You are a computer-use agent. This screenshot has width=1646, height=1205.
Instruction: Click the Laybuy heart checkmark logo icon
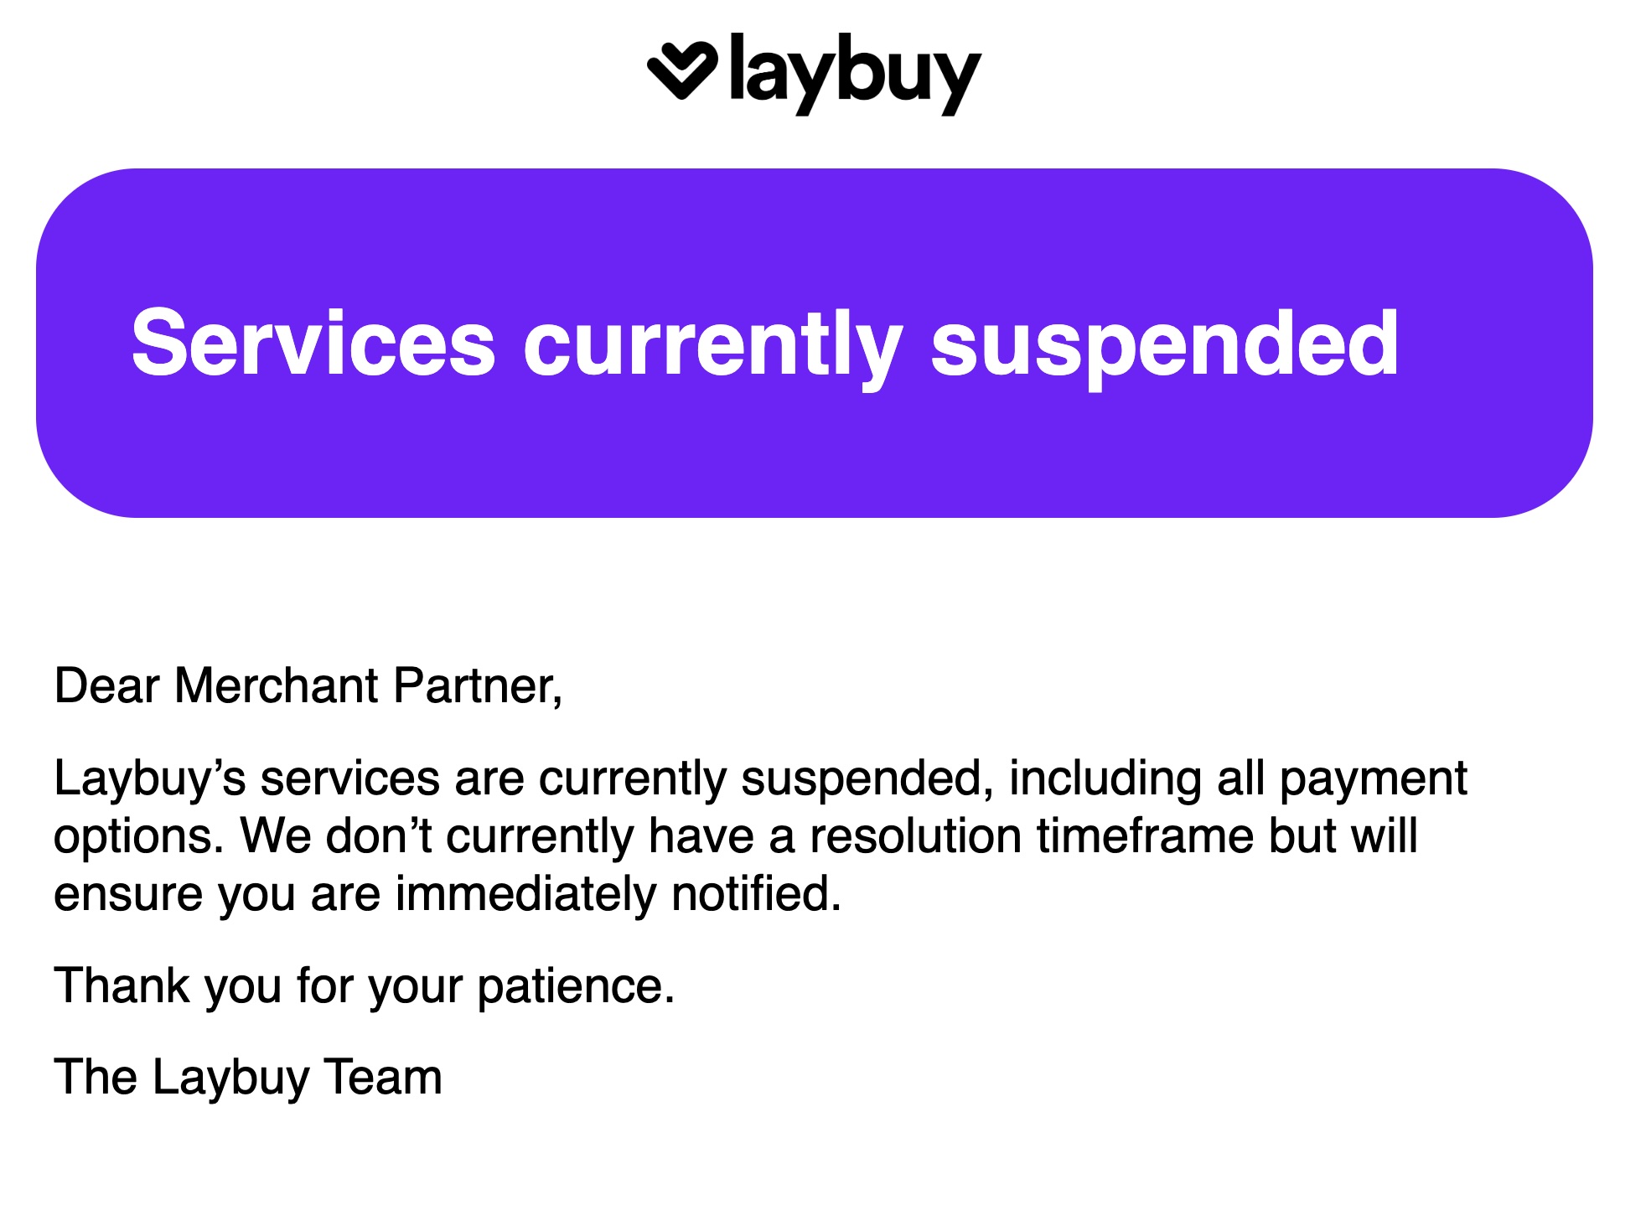click(x=682, y=70)
